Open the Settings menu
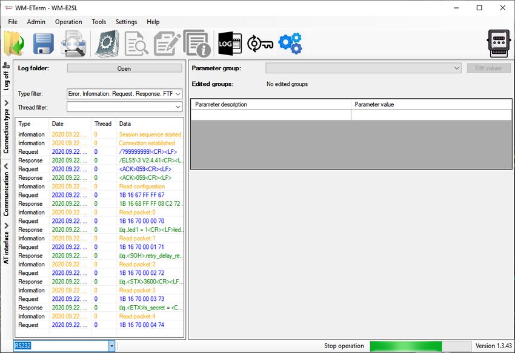 127,22
